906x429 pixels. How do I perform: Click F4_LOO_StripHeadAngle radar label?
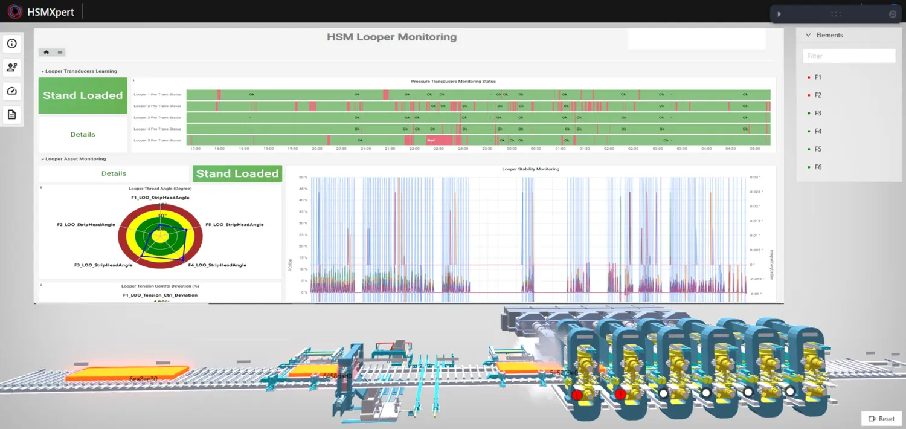coord(217,265)
